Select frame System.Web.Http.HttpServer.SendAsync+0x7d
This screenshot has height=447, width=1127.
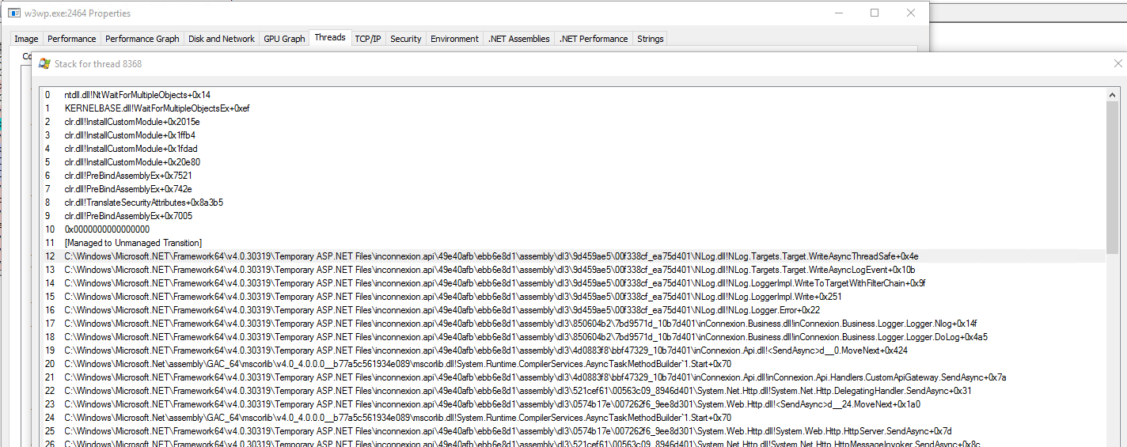pyautogui.click(x=573, y=431)
